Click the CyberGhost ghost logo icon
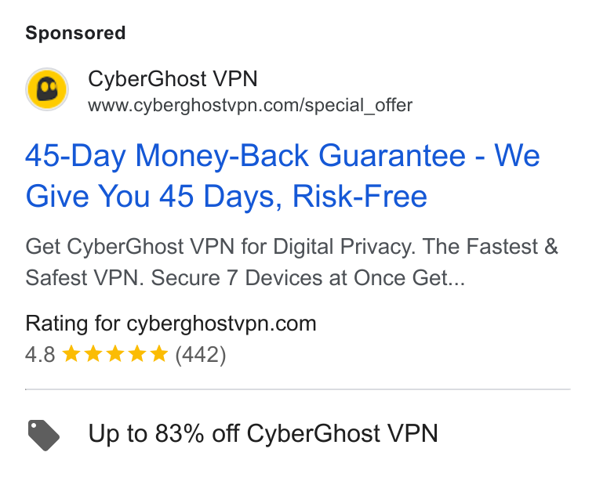The width and height of the screenshot is (596, 481). 47,89
